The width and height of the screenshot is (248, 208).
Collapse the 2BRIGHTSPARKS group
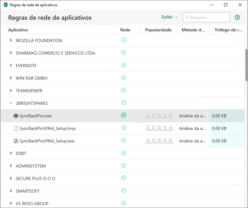[x=11, y=103]
